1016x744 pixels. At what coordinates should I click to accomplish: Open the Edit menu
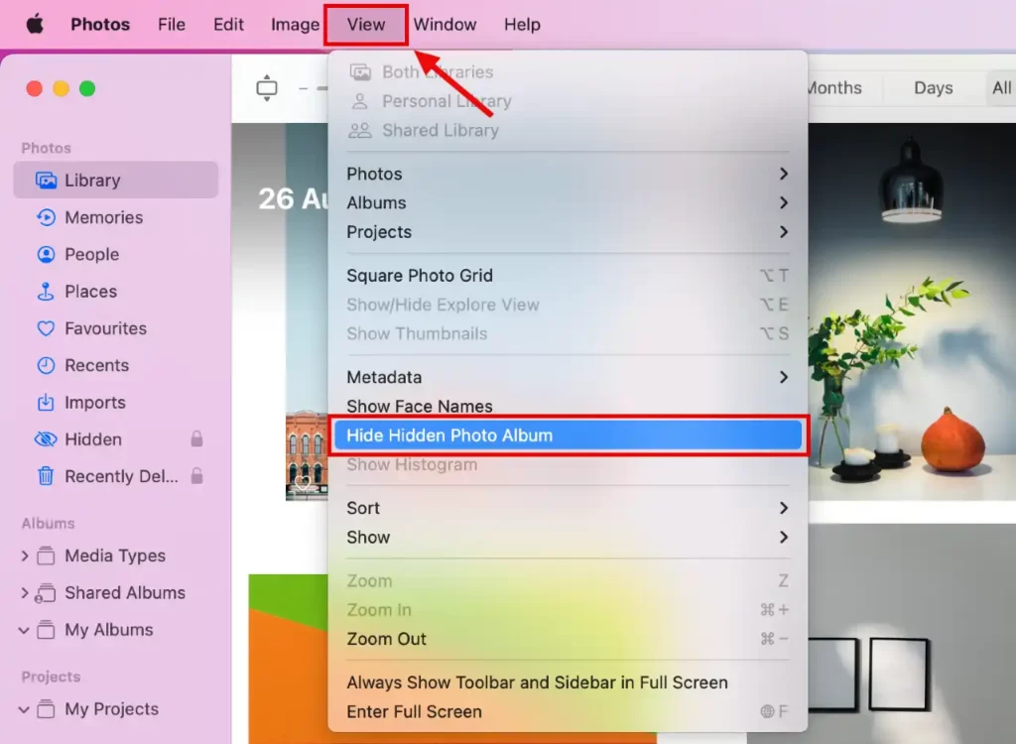(228, 25)
